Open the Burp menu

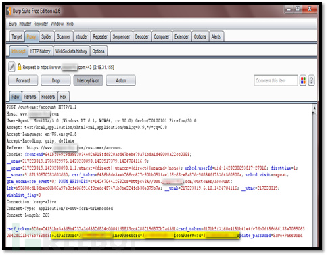(x=13, y=24)
